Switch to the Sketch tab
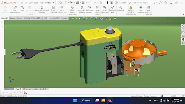This screenshot has width=185, height=104. 20,18
